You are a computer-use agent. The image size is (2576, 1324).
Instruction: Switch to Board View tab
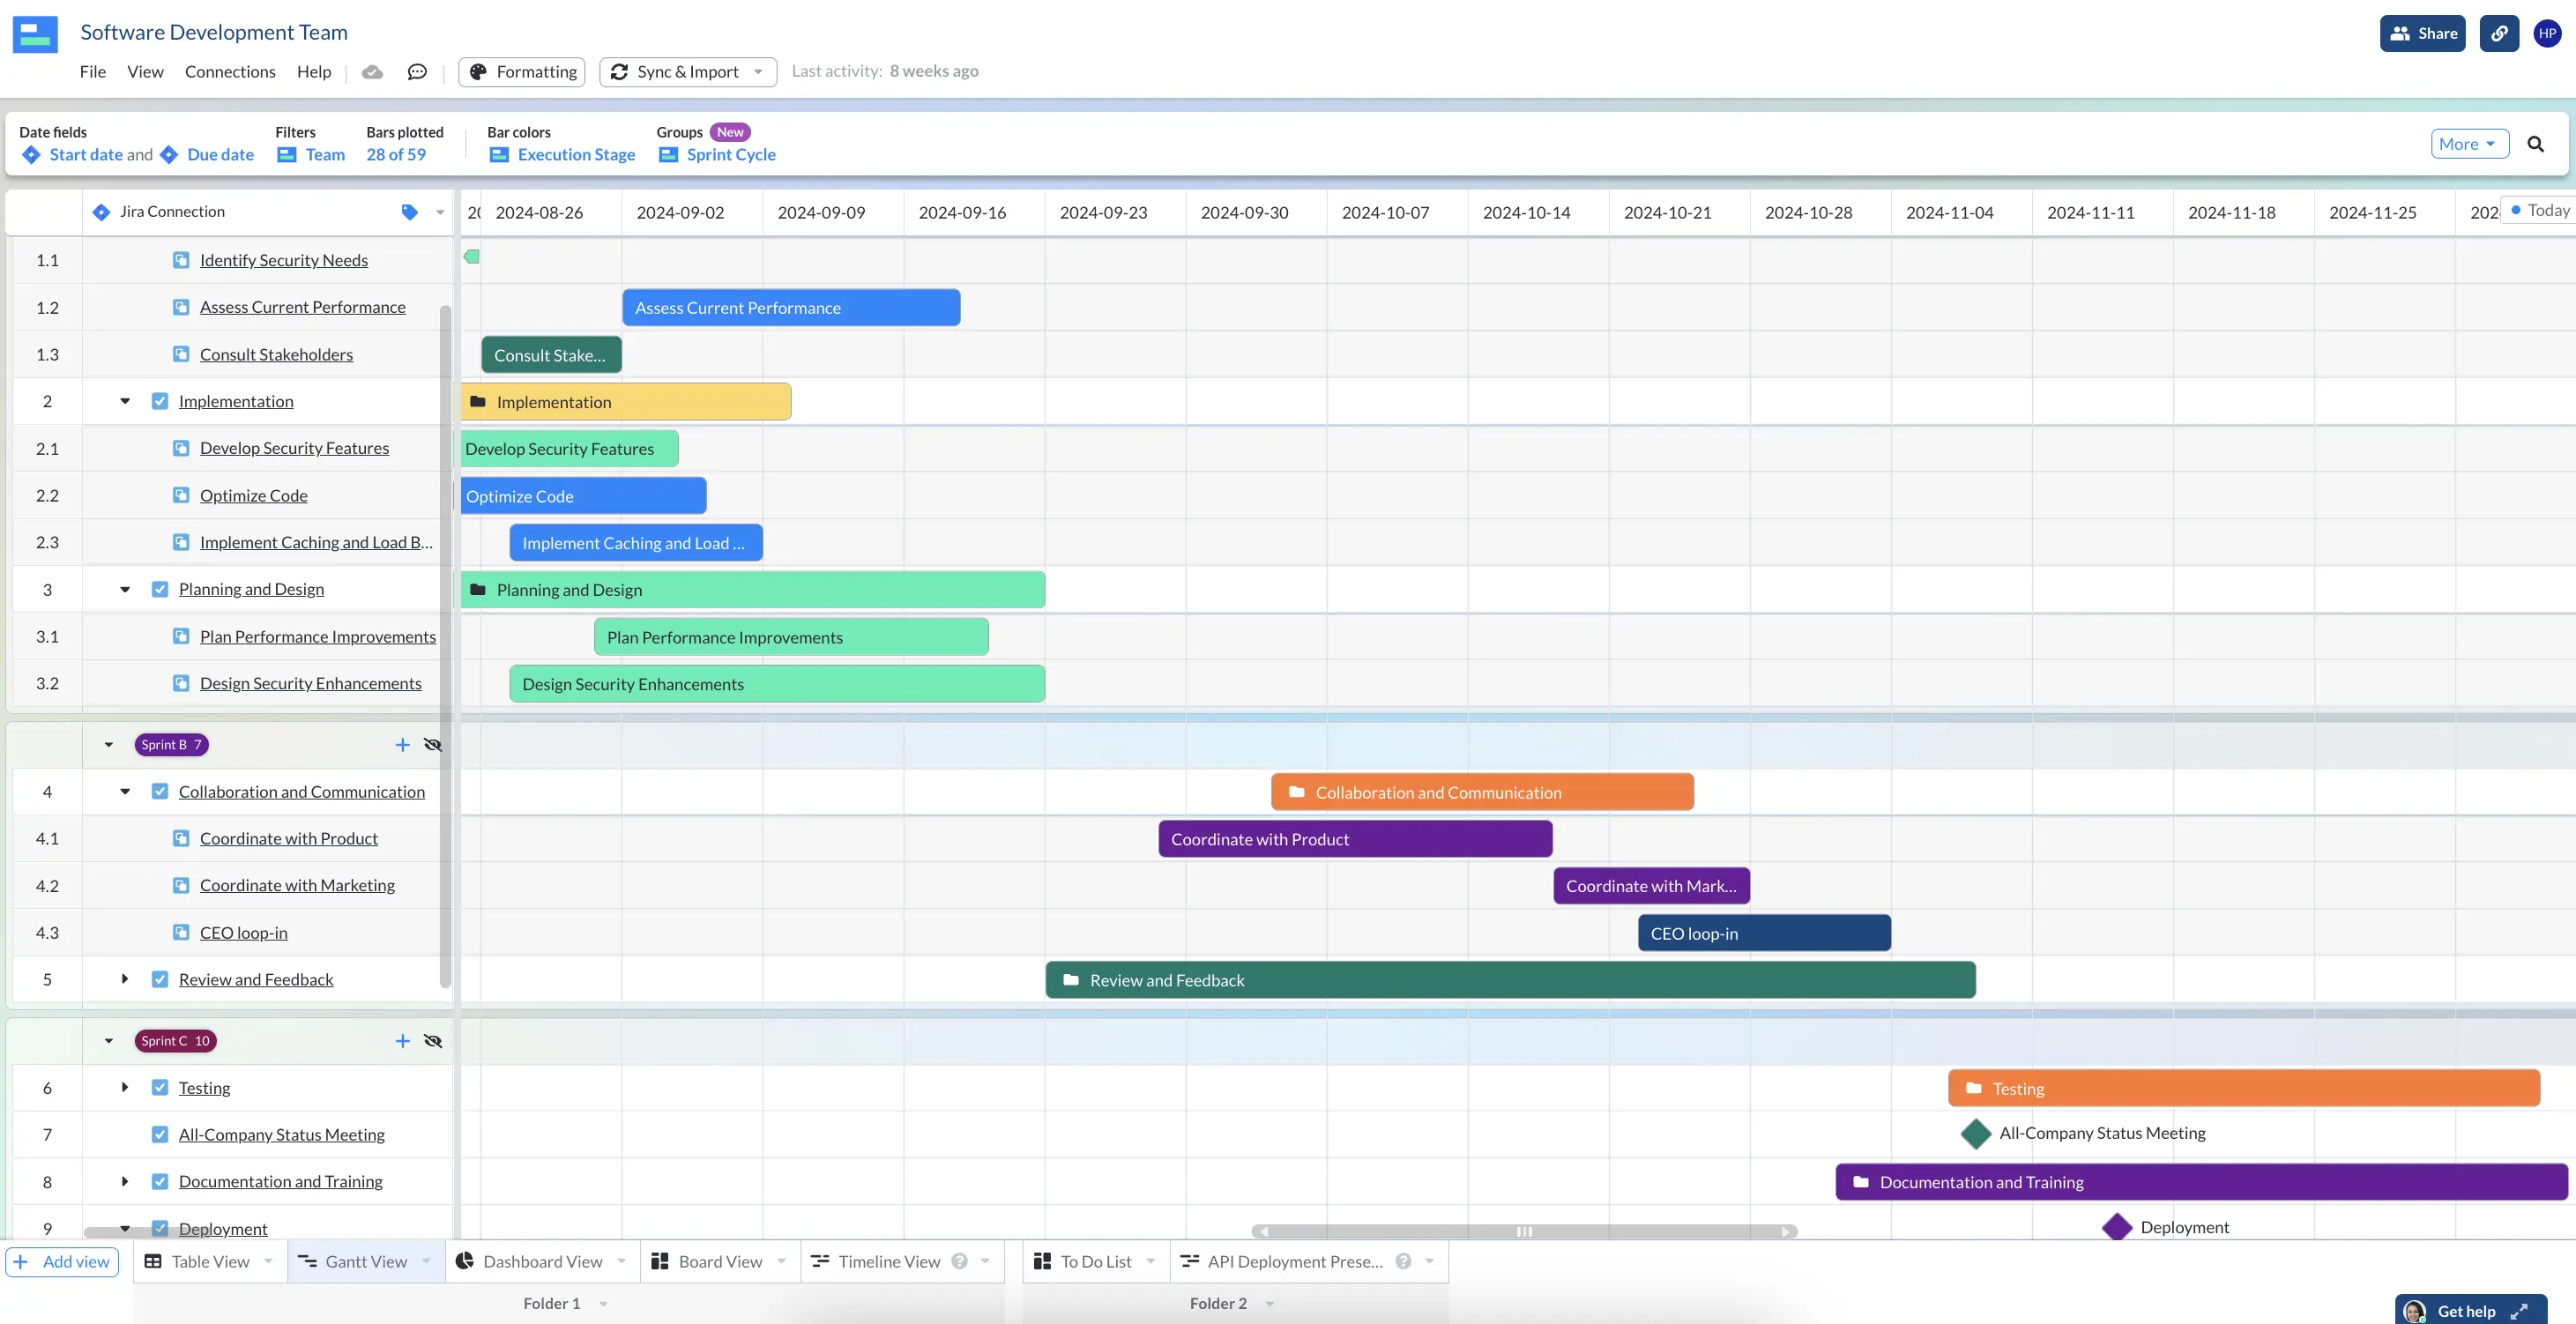click(x=720, y=1261)
